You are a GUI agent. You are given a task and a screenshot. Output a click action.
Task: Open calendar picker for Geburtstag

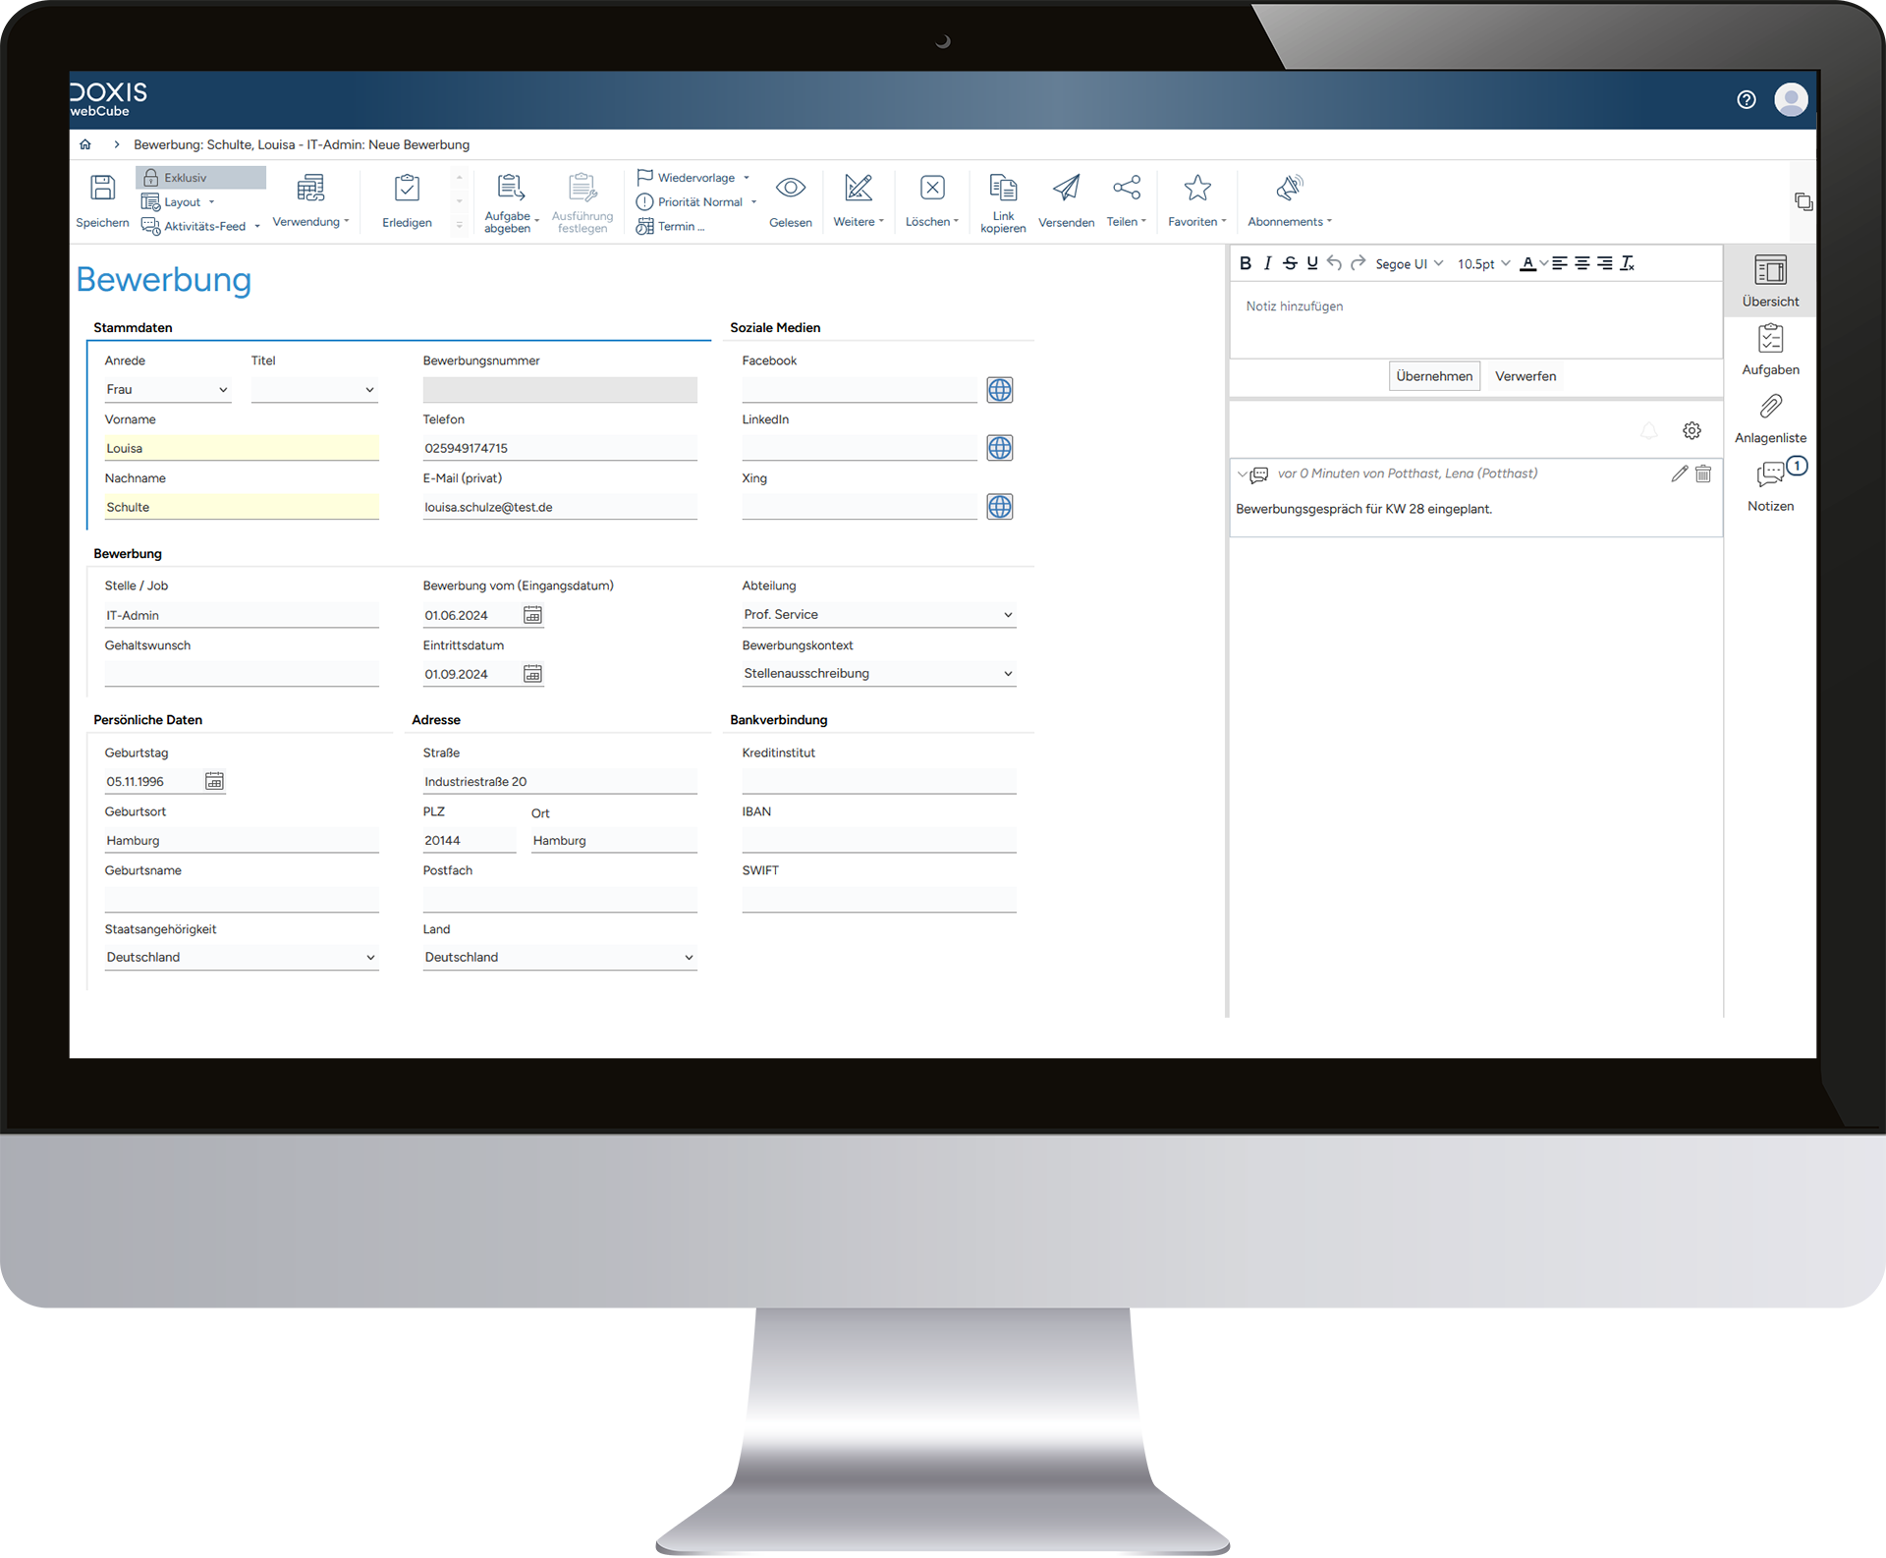coord(214,781)
